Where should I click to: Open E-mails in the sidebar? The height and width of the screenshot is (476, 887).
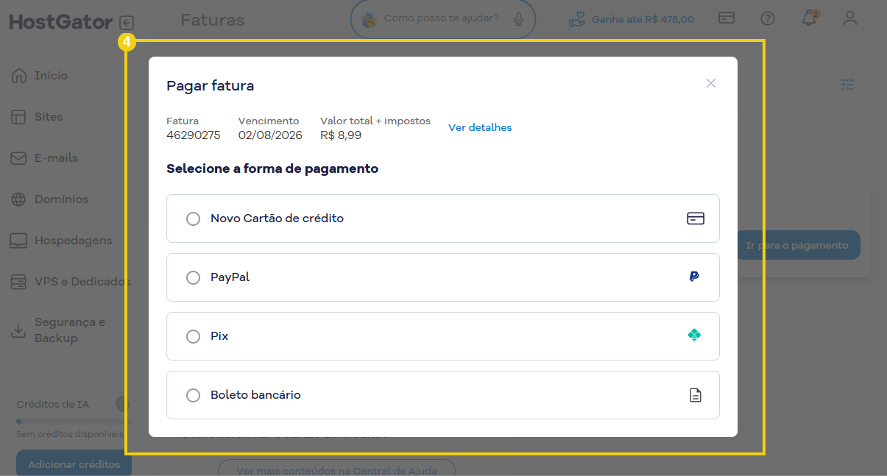tap(56, 158)
